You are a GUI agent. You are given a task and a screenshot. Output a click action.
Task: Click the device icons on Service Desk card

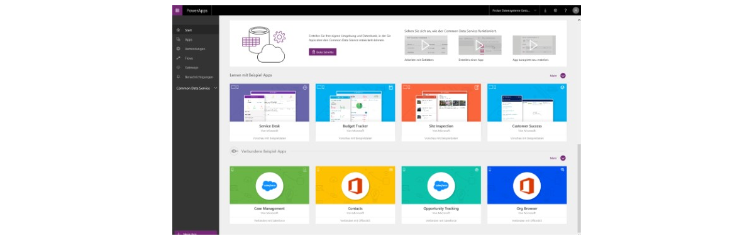(235, 87)
